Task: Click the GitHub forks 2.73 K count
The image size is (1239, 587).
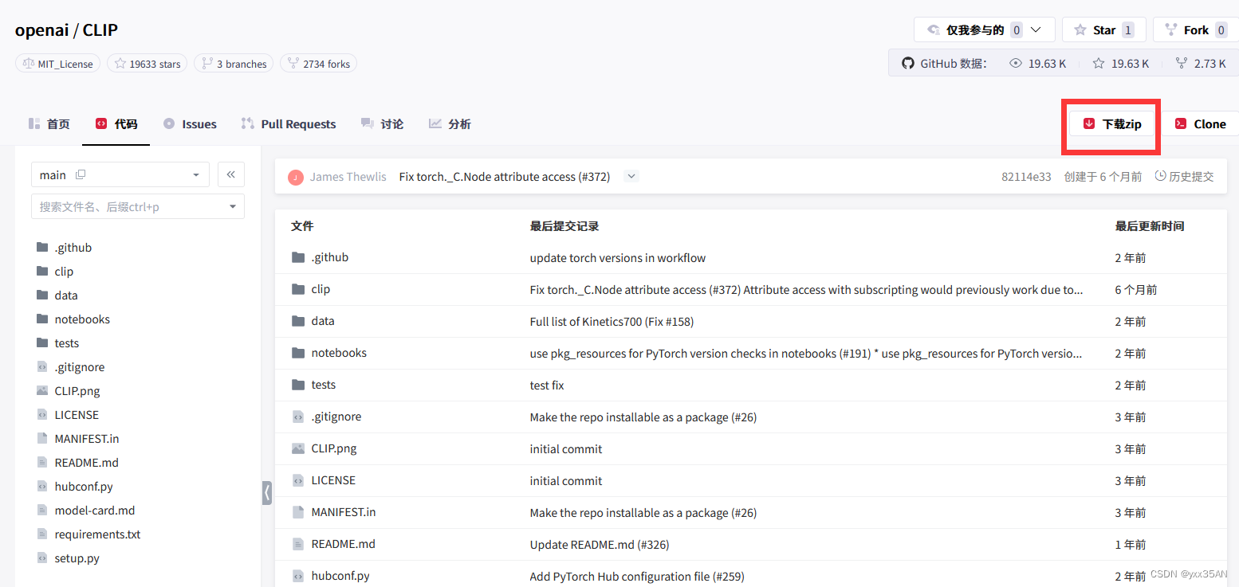Action: coord(1209,64)
